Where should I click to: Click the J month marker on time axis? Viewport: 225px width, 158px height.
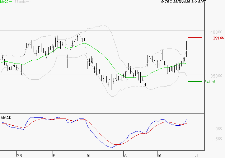pos(196,155)
